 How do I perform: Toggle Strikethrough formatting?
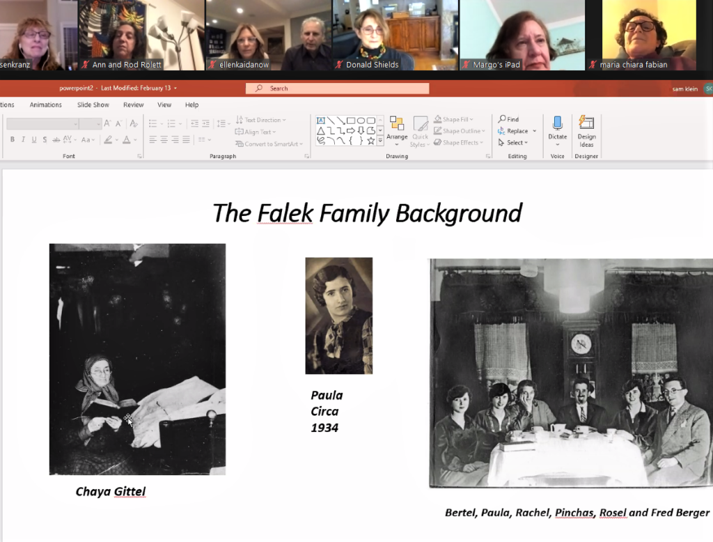56,140
